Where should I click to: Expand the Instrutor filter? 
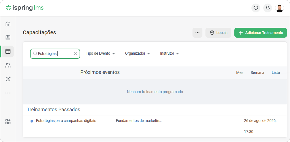pyautogui.click(x=169, y=54)
